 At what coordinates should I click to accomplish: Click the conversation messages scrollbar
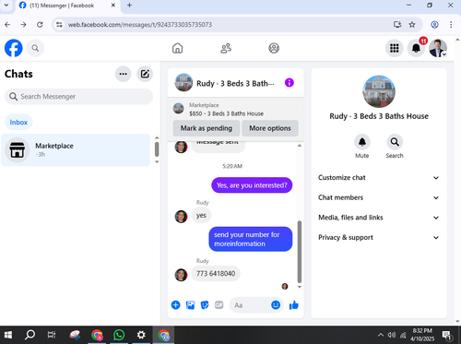click(x=300, y=252)
